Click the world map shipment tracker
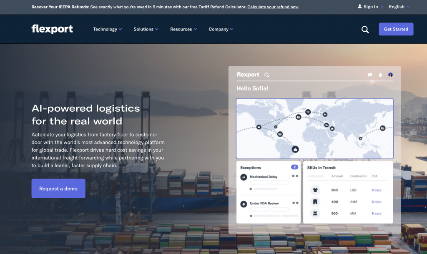427x254 pixels. [x=315, y=128]
